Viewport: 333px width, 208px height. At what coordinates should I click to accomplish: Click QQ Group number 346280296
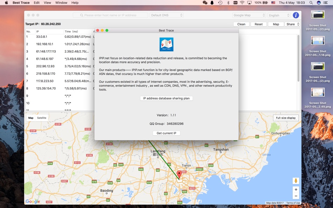tap(175, 124)
